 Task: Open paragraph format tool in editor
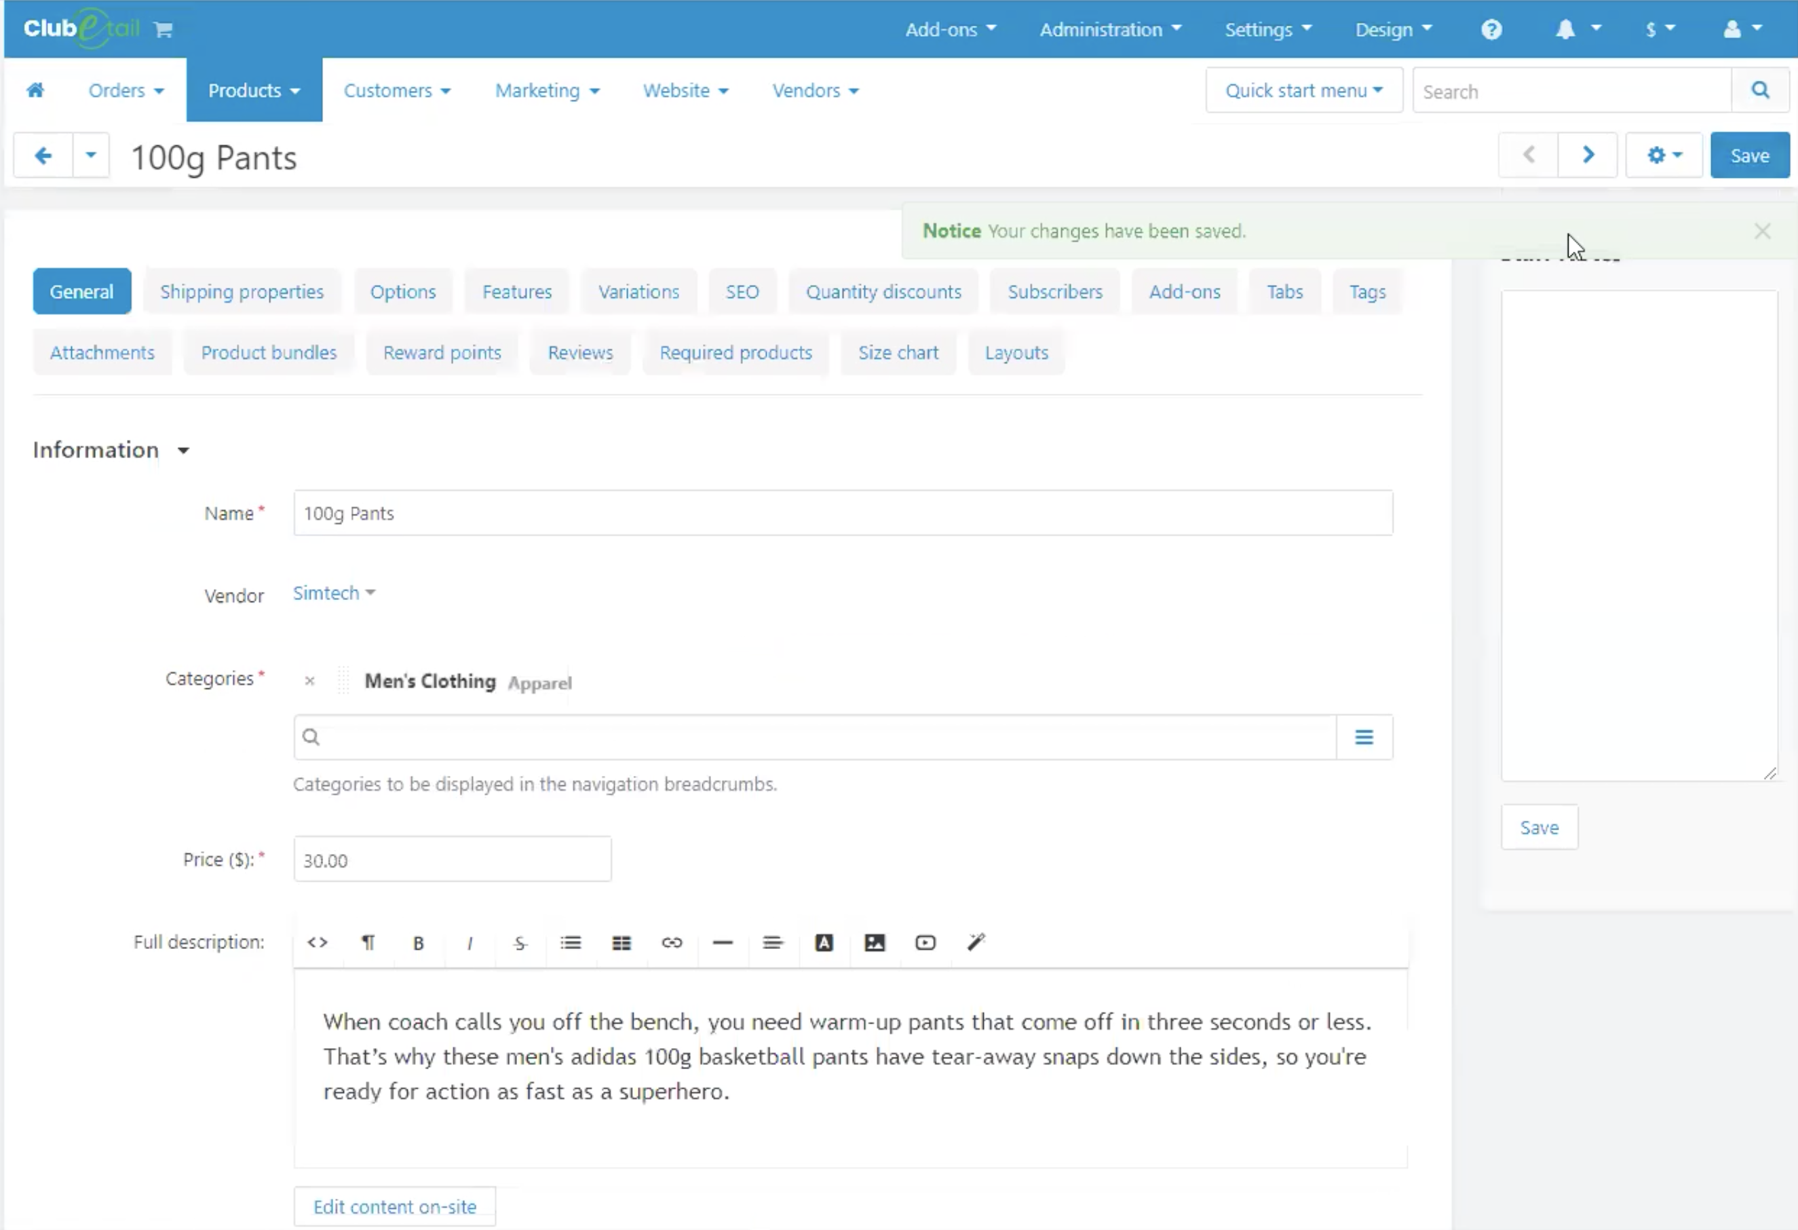[368, 942]
